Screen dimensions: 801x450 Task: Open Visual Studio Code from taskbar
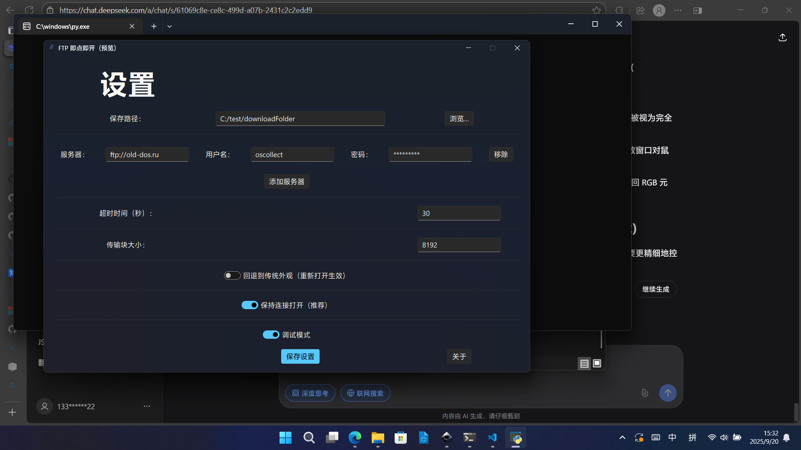pos(492,437)
